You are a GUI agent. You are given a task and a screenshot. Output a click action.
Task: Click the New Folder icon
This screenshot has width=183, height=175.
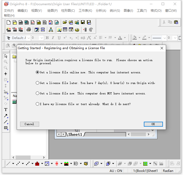coord(15,22)
